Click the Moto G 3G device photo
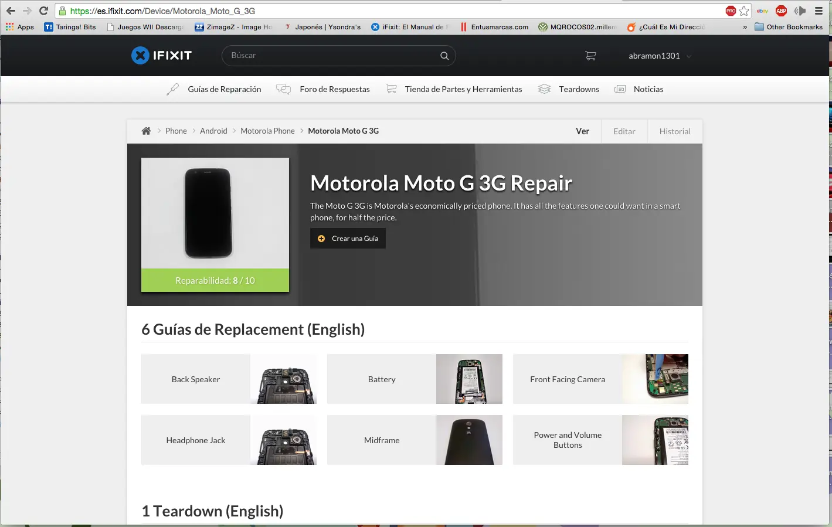Image resolution: width=832 pixels, height=527 pixels. click(215, 213)
